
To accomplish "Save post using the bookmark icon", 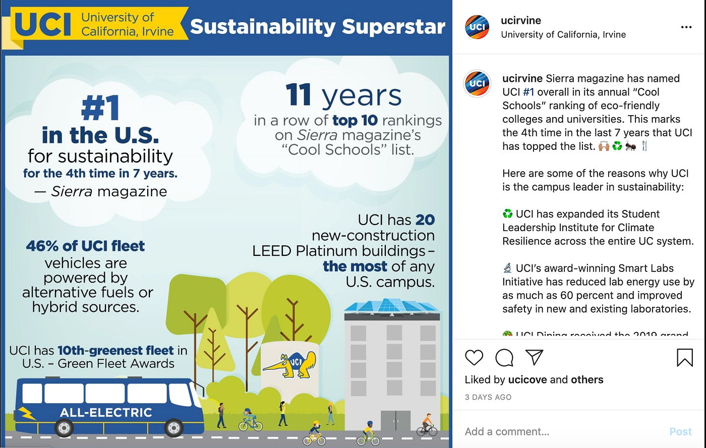I will click(684, 358).
